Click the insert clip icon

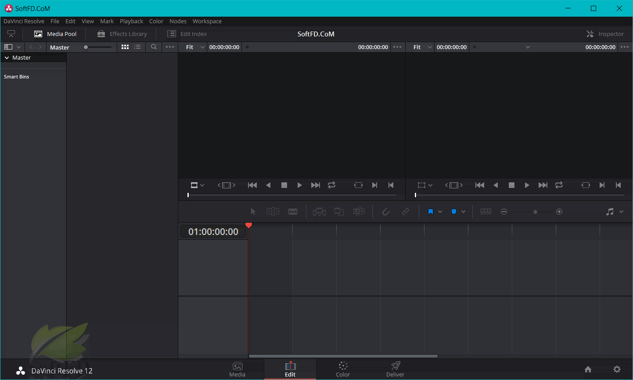[x=319, y=212]
